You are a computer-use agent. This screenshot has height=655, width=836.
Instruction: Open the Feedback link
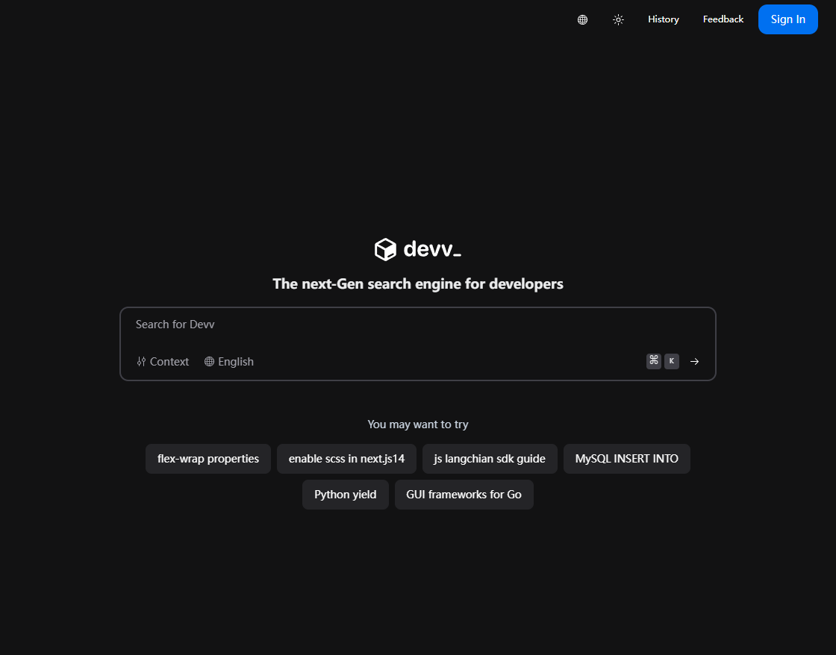pyautogui.click(x=723, y=19)
